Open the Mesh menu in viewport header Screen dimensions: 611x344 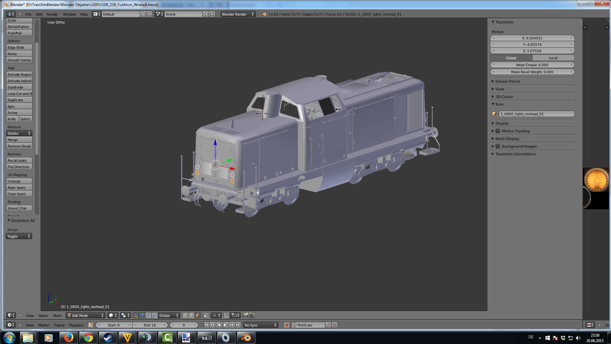pos(57,315)
